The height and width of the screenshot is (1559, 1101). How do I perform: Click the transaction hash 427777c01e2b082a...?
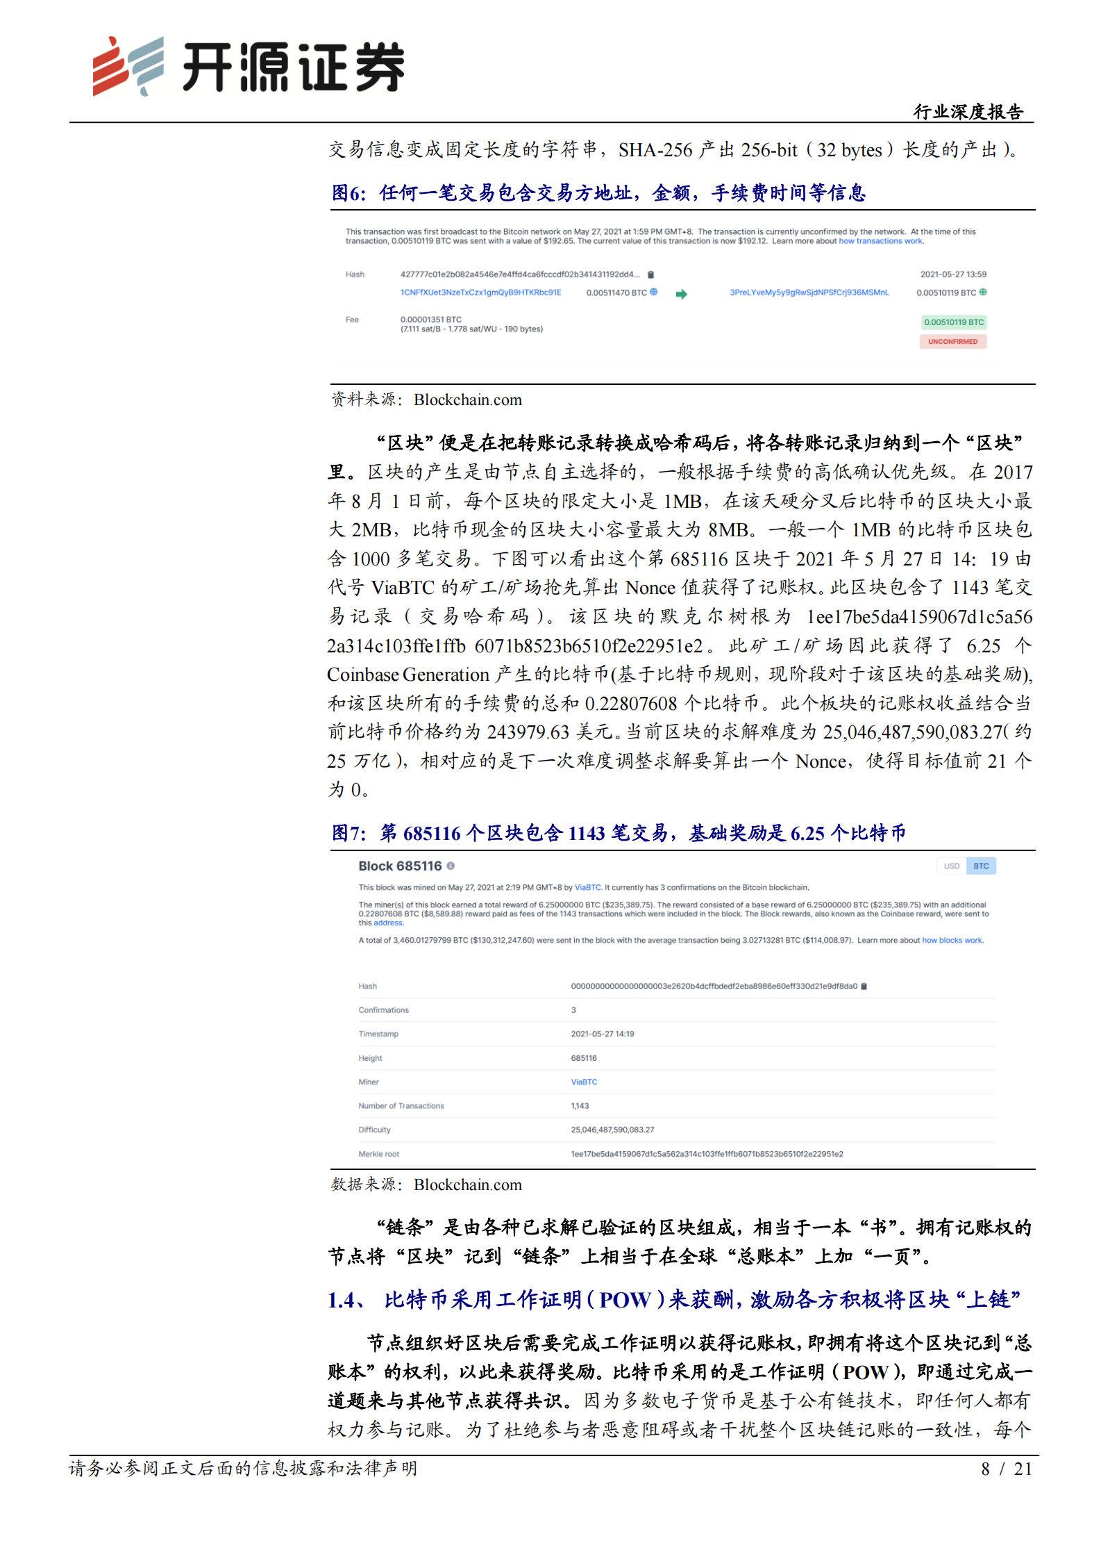[520, 274]
